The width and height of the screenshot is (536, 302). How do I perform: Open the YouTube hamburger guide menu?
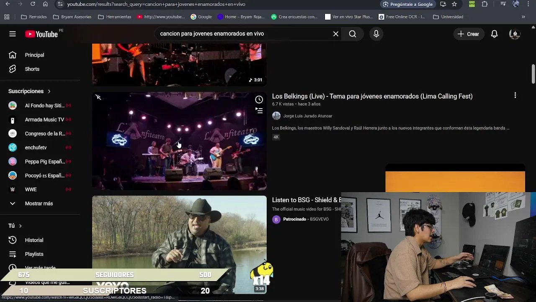(x=13, y=34)
